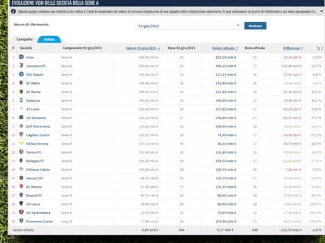Open the ACF Fiorentina club link

coord(38,126)
